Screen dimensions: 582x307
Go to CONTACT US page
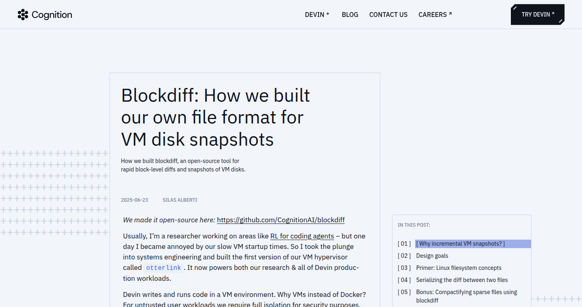pos(388,15)
